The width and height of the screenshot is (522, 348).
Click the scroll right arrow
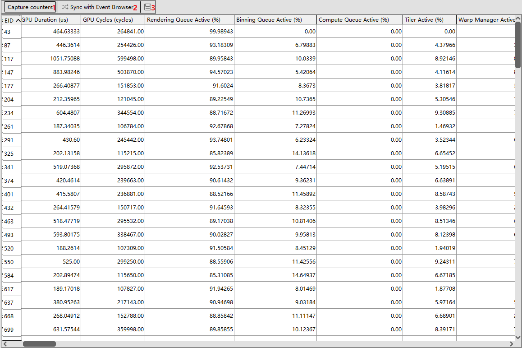click(511, 344)
